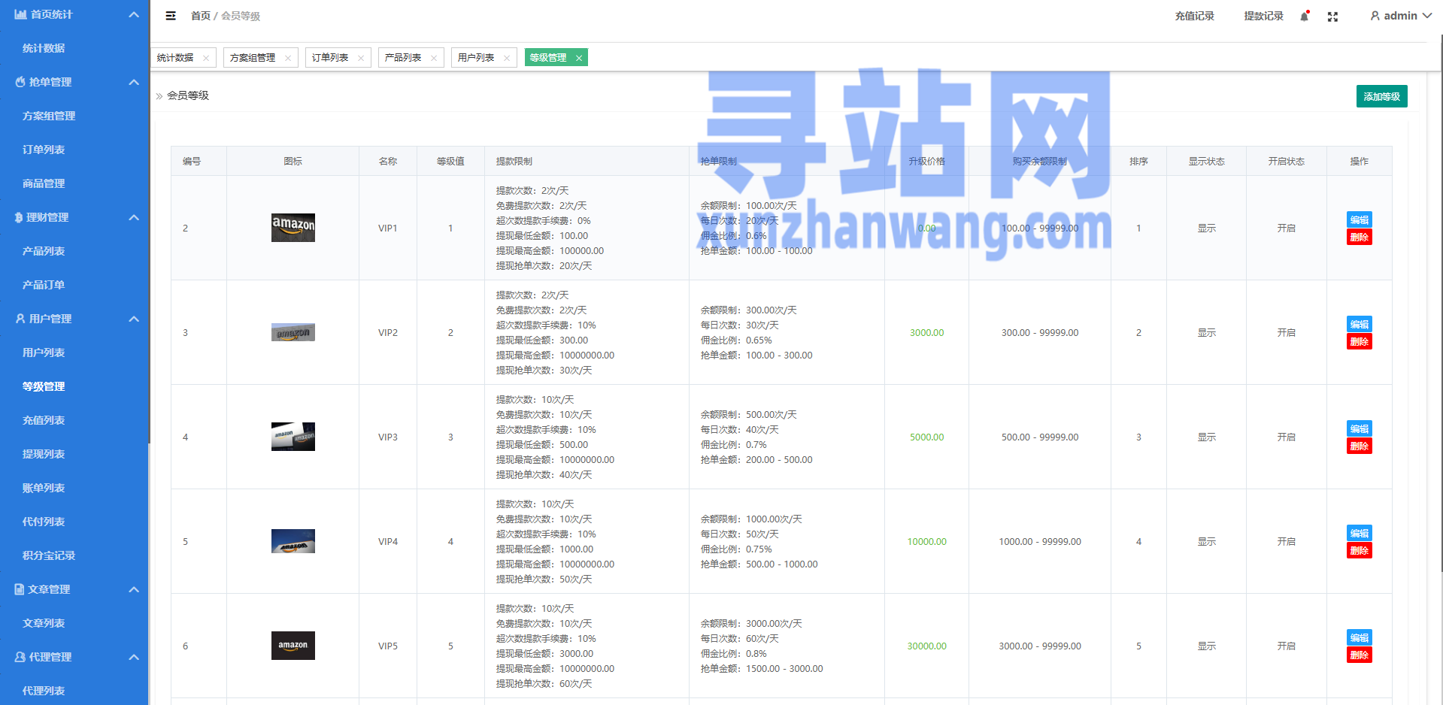Collapse the 用户管理 sidebar section
The width and height of the screenshot is (1443, 705).
(x=134, y=319)
